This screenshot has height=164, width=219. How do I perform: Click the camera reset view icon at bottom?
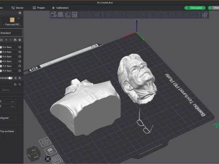point(48,159)
